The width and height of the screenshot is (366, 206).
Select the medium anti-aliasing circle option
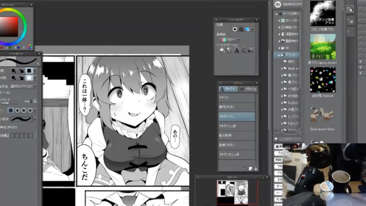pos(24,111)
